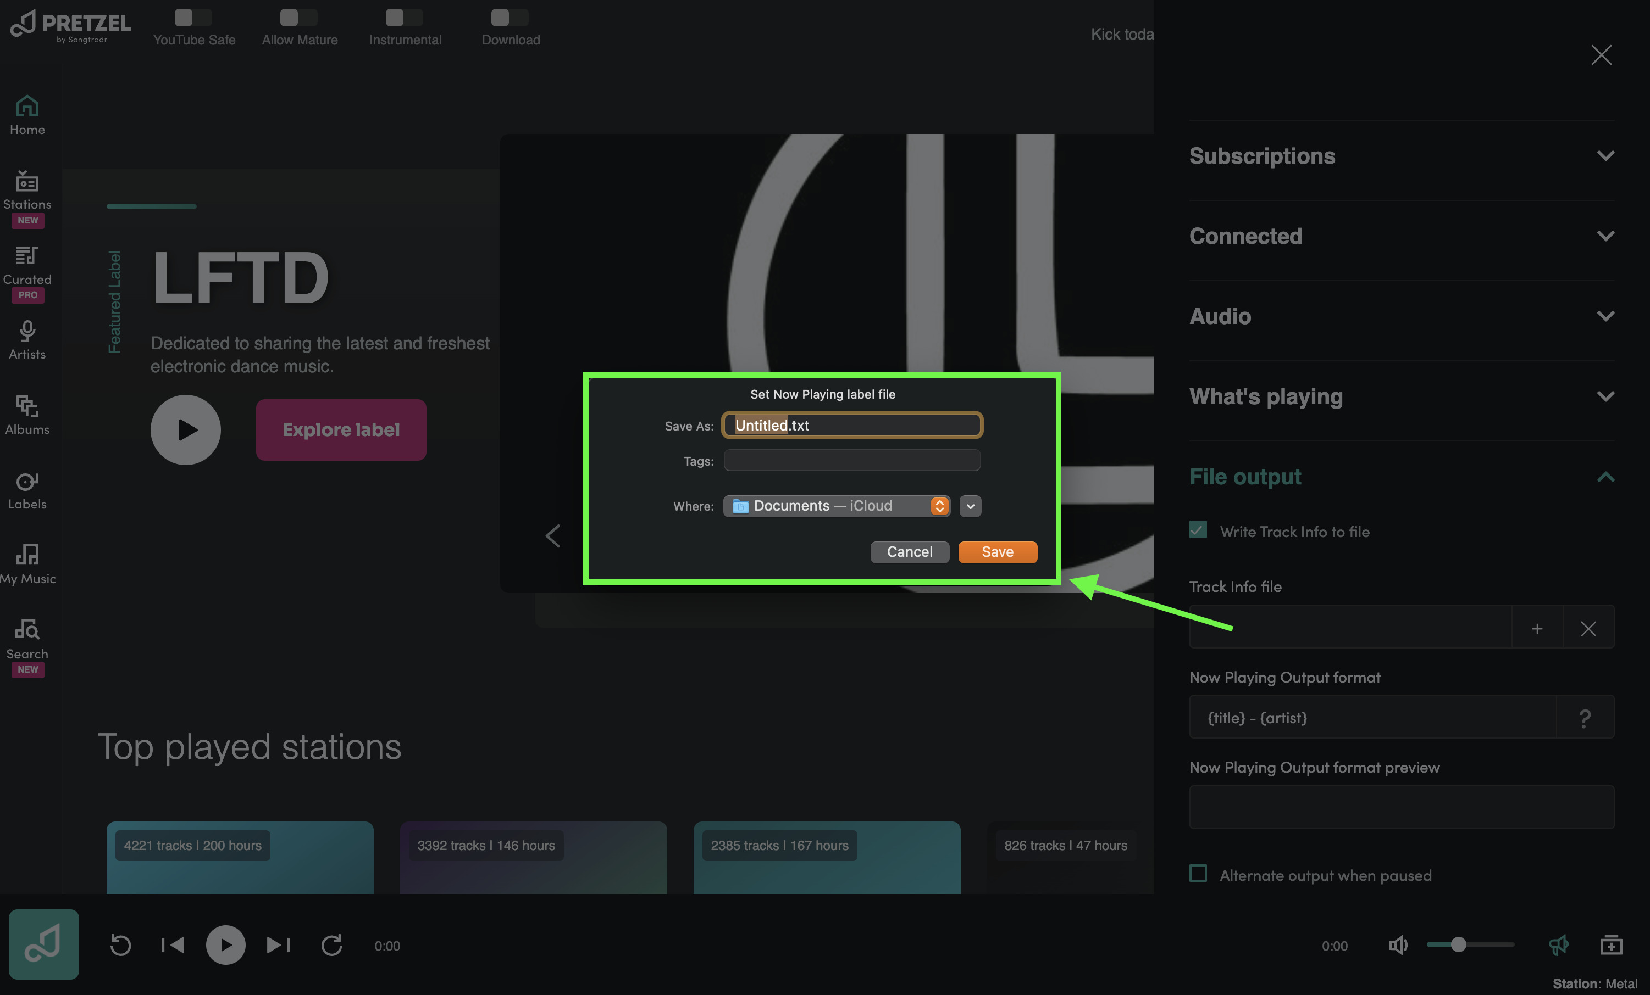Mute using the speaker volume icon
Viewport: 1650px width, 995px height.
(1398, 945)
